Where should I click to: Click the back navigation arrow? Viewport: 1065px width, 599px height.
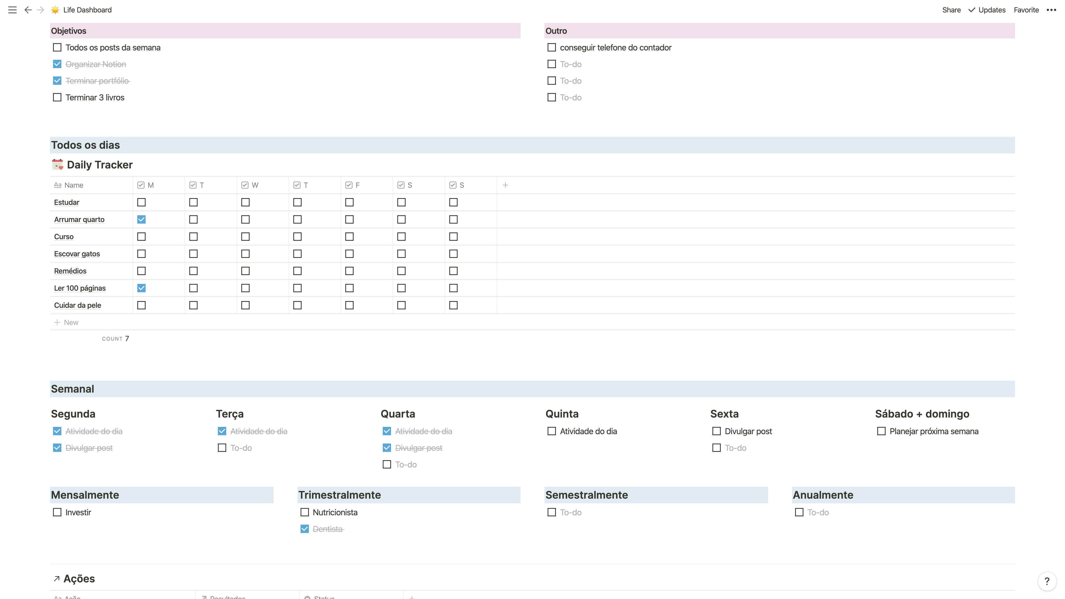(x=28, y=10)
